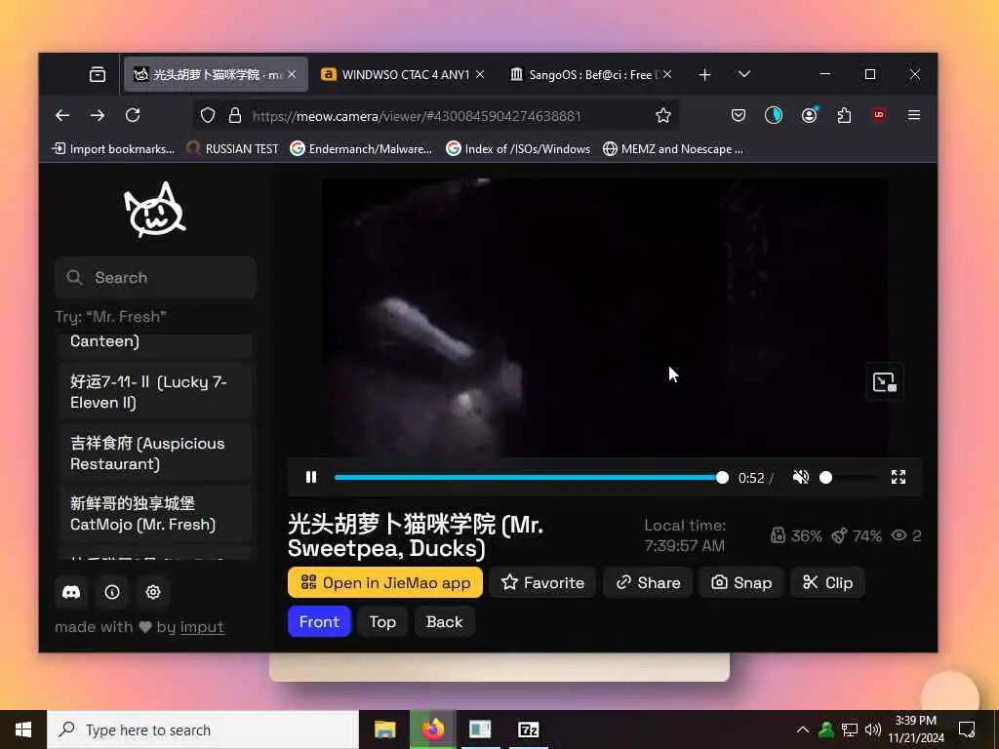Unmute the video audio

click(801, 477)
